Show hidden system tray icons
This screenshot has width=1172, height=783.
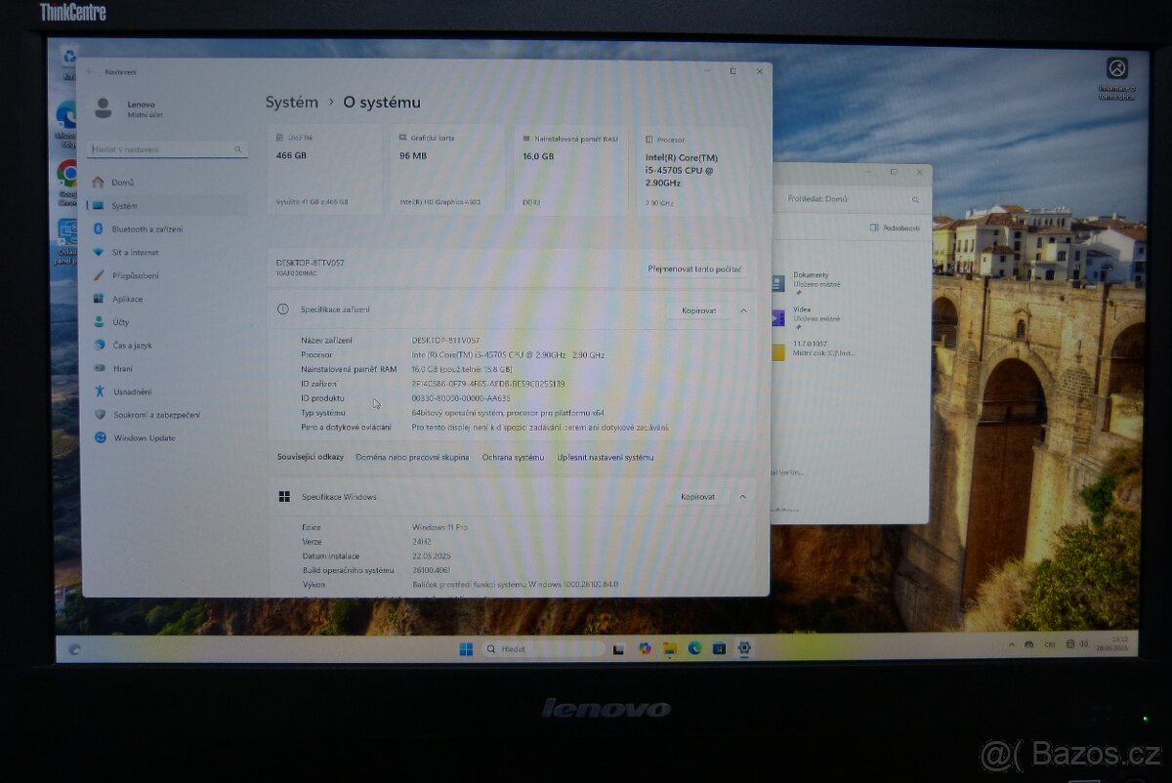coord(1011,644)
